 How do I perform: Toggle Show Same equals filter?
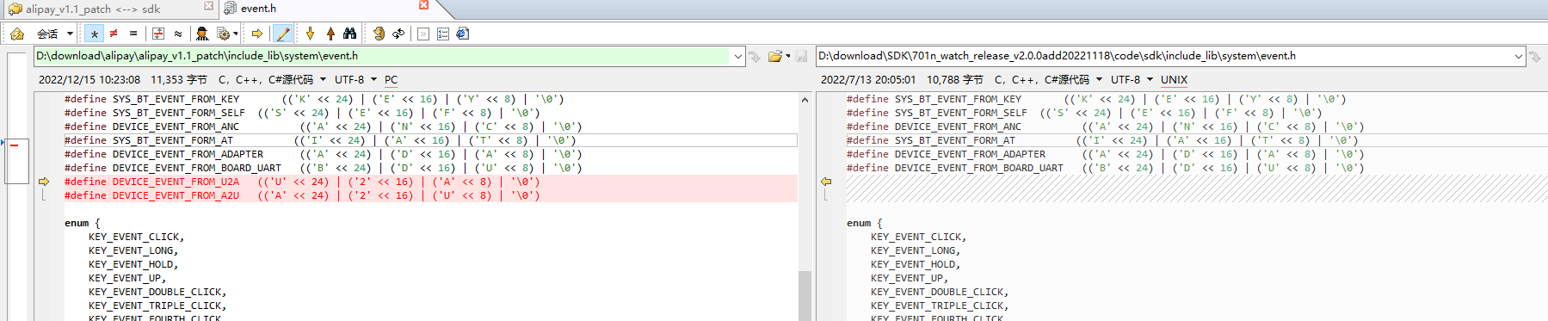pyautogui.click(x=133, y=34)
